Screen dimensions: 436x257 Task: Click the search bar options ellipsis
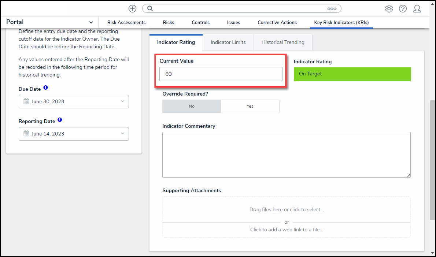tap(332, 9)
